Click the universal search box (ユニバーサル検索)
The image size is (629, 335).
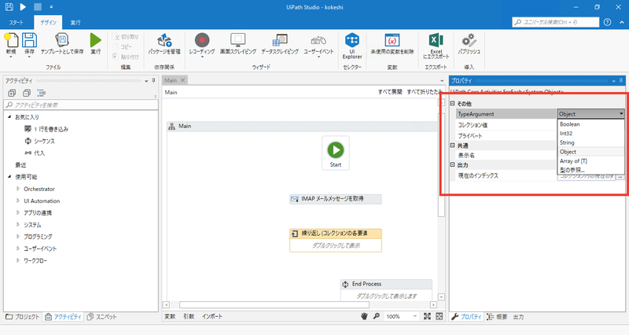click(556, 22)
